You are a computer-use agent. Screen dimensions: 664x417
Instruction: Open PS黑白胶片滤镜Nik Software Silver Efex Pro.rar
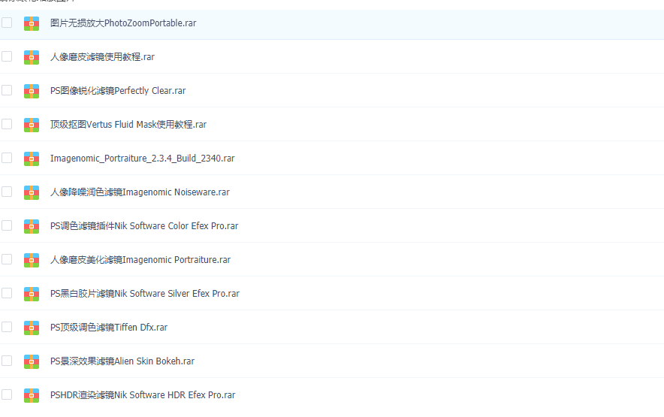145,294
